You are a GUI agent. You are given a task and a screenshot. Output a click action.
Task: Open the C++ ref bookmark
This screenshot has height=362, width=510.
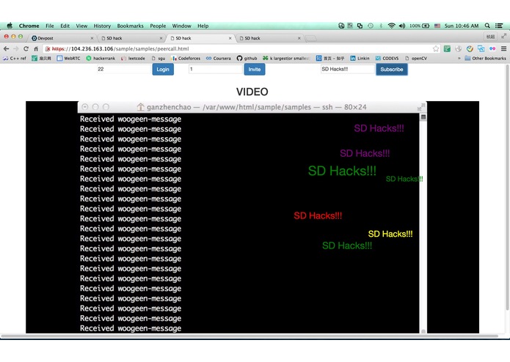point(15,58)
